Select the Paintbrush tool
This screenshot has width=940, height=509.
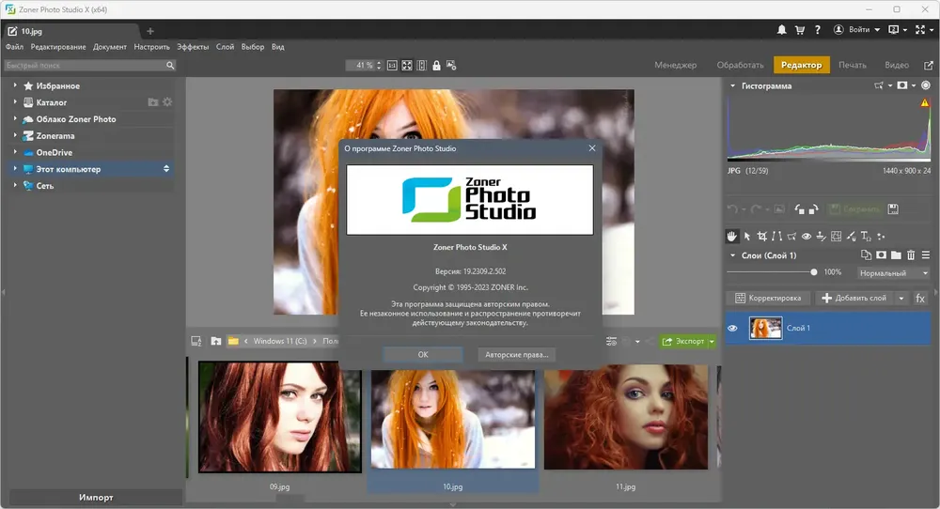tap(852, 236)
